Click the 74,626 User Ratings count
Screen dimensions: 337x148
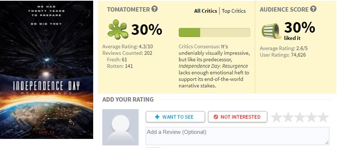[298, 55]
